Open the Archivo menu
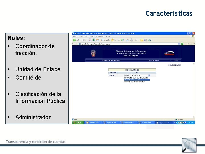 (75, 36)
